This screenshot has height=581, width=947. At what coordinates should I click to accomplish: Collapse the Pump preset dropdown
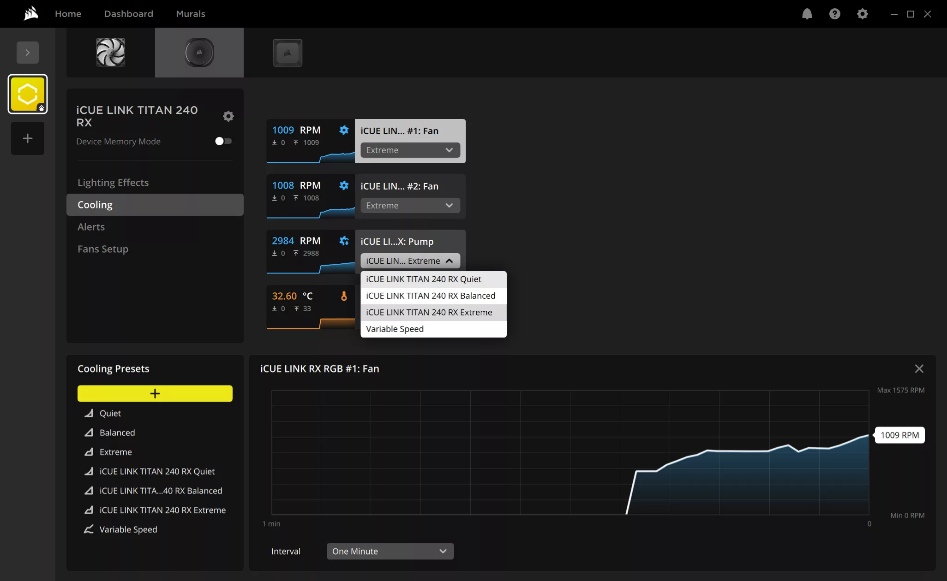click(410, 261)
